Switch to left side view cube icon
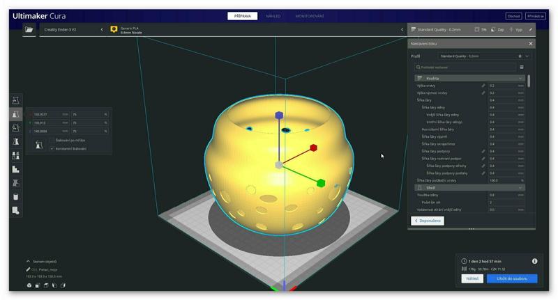 click(x=54, y=285)
